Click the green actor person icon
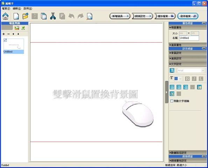The height and width of the screenshot is (168, 208). 23,28
